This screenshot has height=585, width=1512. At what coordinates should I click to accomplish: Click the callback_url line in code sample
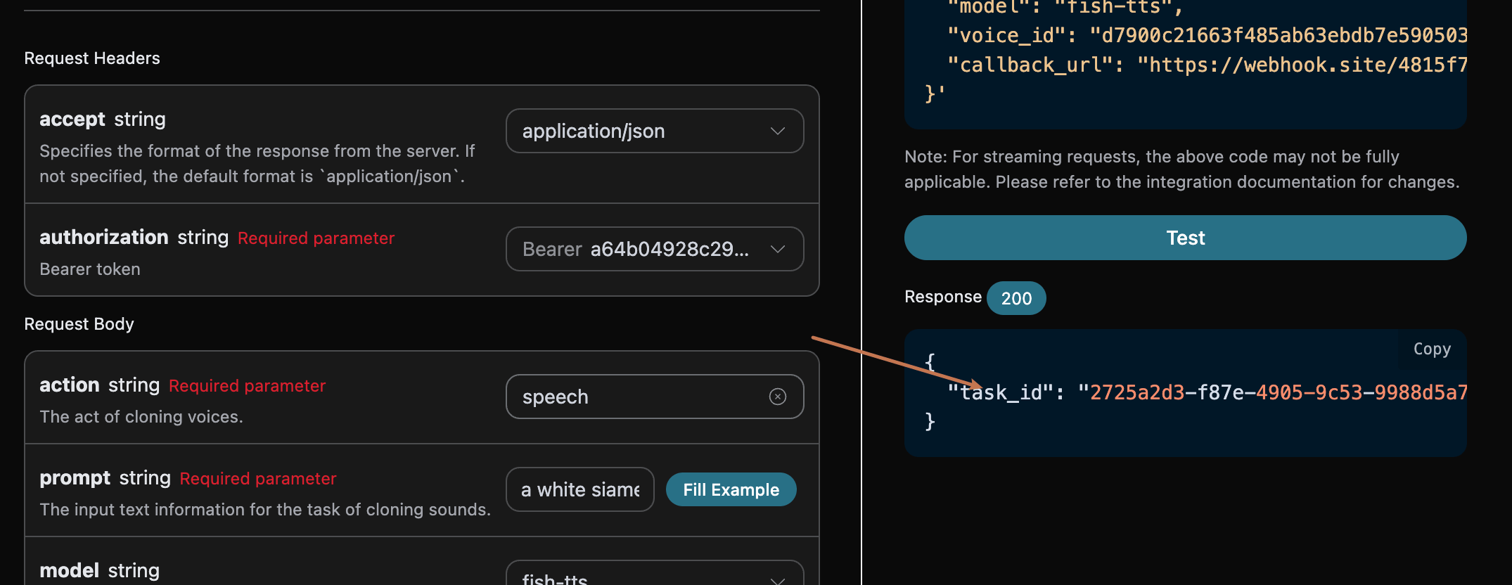click(x=1206, y=65)
